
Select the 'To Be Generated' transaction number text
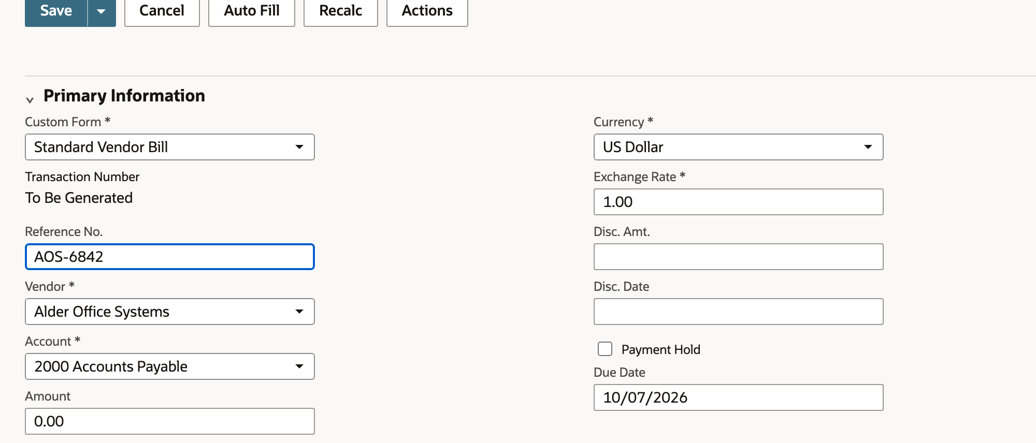pyautogui.click(x=79, y=198)
